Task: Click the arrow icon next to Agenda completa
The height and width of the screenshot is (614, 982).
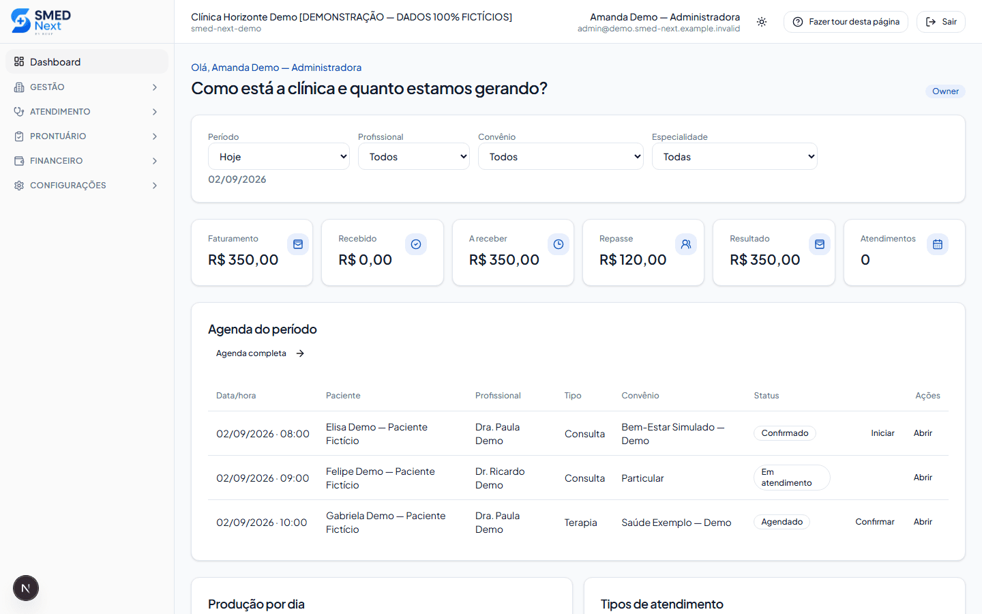Action: coord(300,353)
